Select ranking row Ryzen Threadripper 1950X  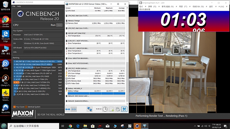pos(38,68)
